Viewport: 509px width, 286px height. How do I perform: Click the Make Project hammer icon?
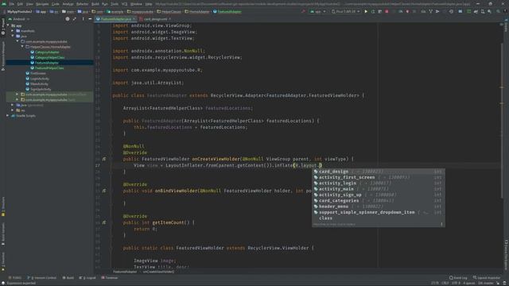click(304, 12)
